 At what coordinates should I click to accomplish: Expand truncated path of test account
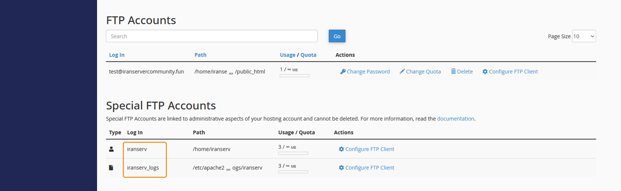tap(231, 72)
